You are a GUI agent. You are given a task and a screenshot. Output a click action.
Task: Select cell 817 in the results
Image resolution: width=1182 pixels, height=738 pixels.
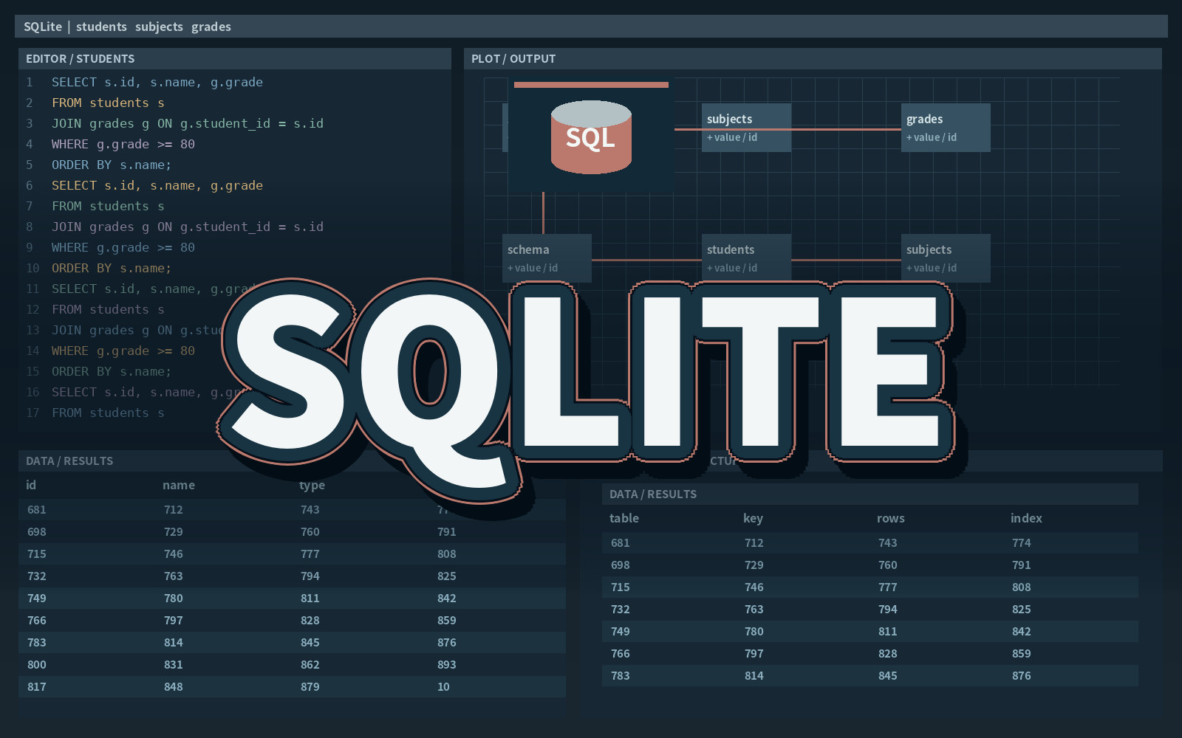tap(37, 686)
